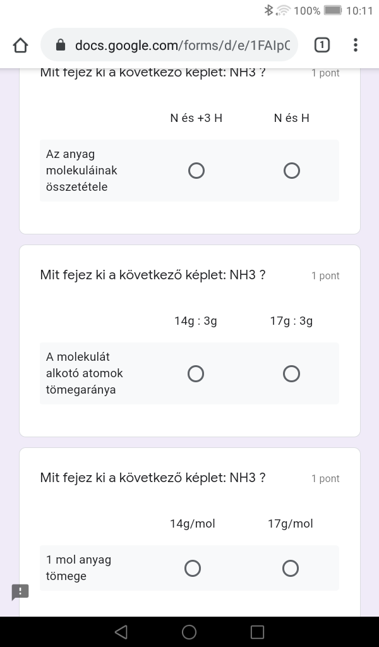Tap the battery indicator in status bar
The width and height of the screenshot is (379, 647).
click(x=332, y=10)
